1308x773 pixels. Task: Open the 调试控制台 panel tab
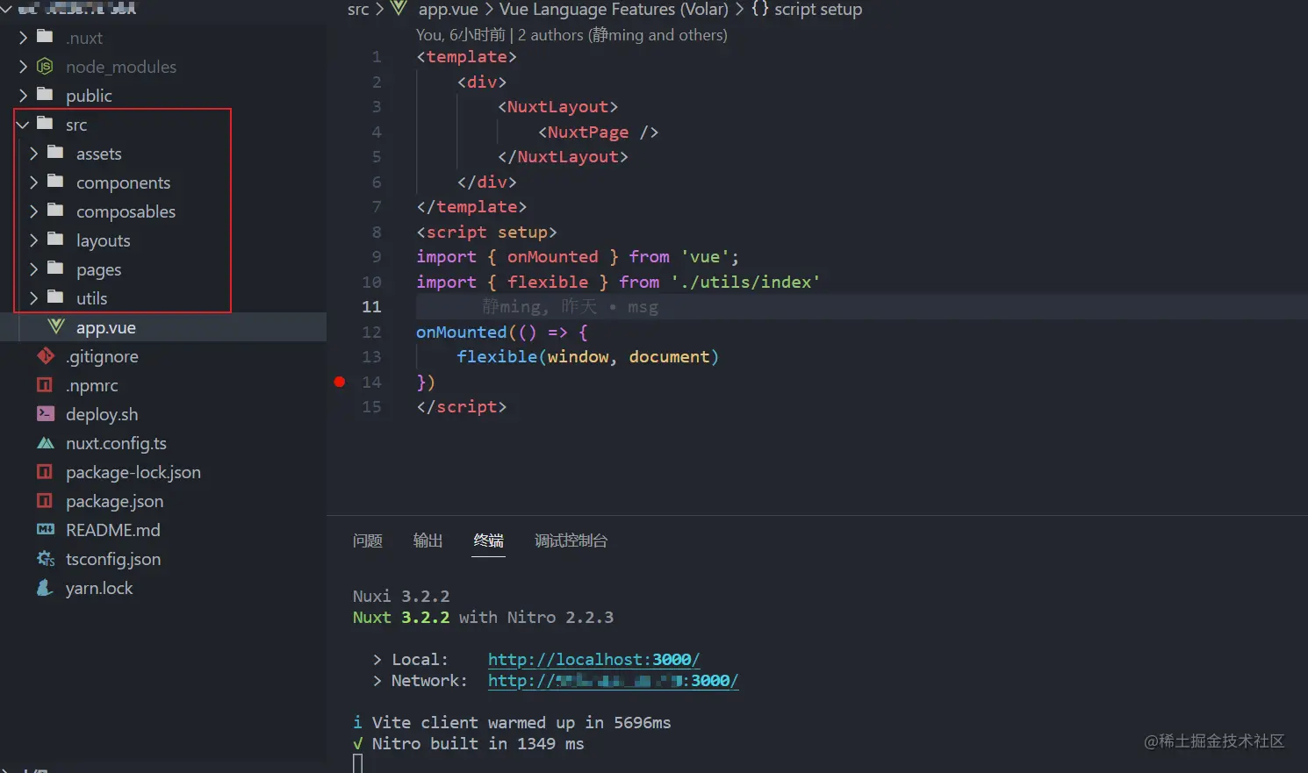(x=571, y=540)
